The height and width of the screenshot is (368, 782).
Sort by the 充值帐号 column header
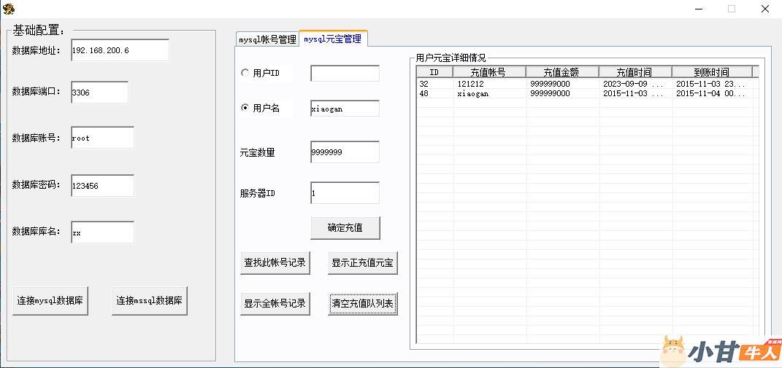pos(488,72)
